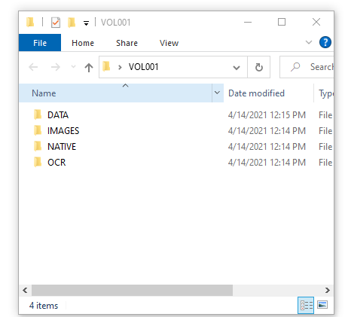Click the Refresh icon beside the address bar
The width and height of the screenshot is (345, 317).
259,67
